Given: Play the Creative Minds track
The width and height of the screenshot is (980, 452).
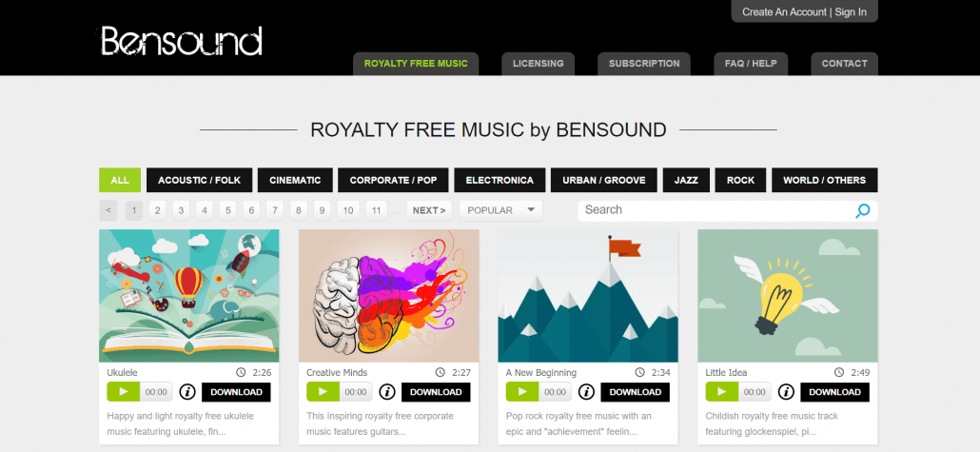Looking at the screenshot, I should click(323, 392).
